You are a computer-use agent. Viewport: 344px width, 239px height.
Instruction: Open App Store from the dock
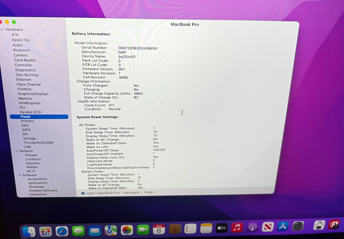(283, 226)
